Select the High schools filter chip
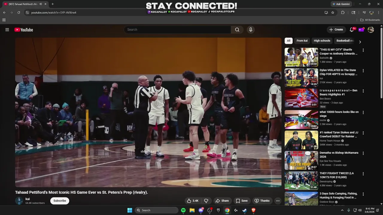 click(322, 41)
